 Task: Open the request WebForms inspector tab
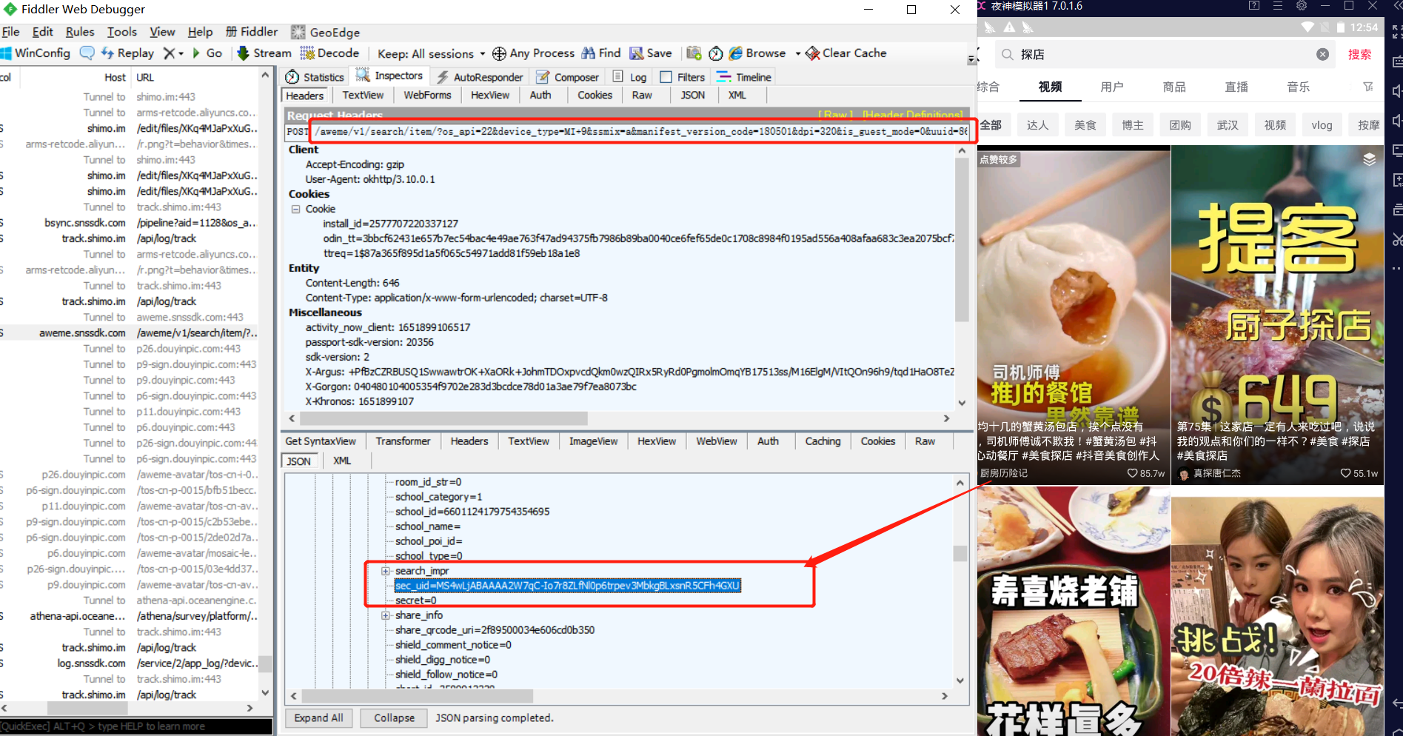427,95
